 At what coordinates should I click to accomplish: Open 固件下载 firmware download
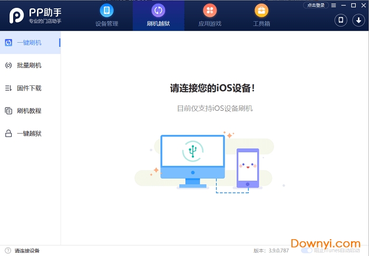pos(31,88)
